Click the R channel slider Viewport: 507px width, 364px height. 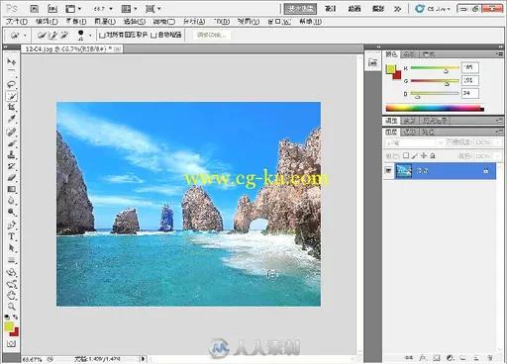435,68
